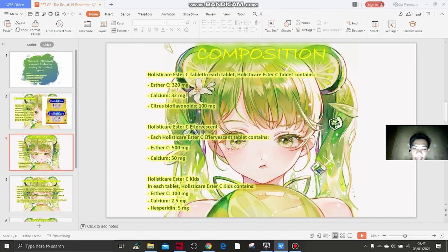Viewport: 448px width, 252px height.
Task: Click the Student Tools icon
Action: [x=413, y=24]
